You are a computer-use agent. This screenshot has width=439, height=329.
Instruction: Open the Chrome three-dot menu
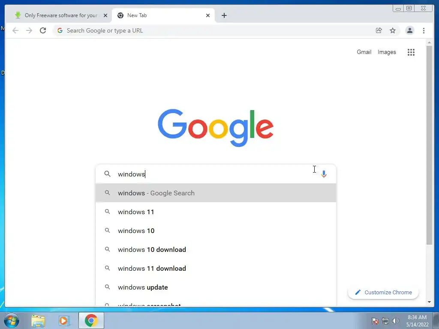pyautogui.click(x=424, y=30)
